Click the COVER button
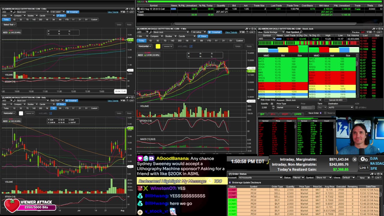This screenshot has width=384, height=216. pyautogui.click(x=298, y=114)
